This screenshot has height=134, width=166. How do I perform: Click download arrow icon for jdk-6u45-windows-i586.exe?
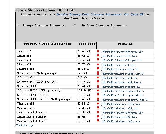click(98, 104)
